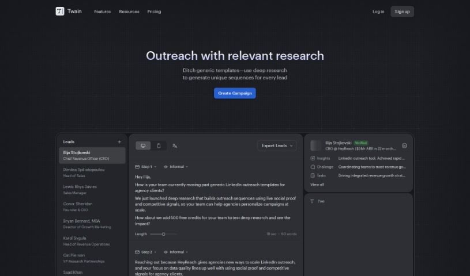Click the Step 1 tone icon
The image size is (470, 276).
(x=166, y=167)
